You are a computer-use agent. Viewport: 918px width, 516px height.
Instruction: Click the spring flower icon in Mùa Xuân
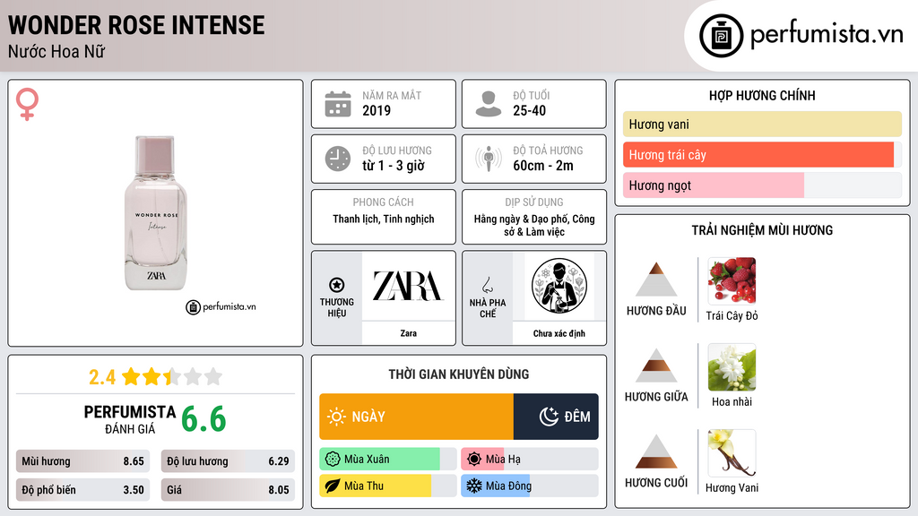tap(333, 459)
